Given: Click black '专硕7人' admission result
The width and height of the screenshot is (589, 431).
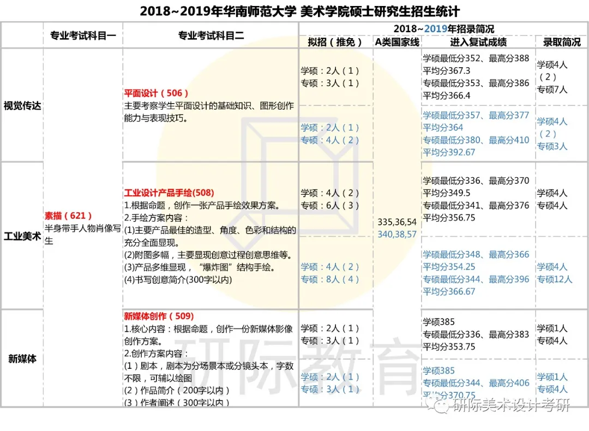Looking at the screenshot, I should (552, 89).
